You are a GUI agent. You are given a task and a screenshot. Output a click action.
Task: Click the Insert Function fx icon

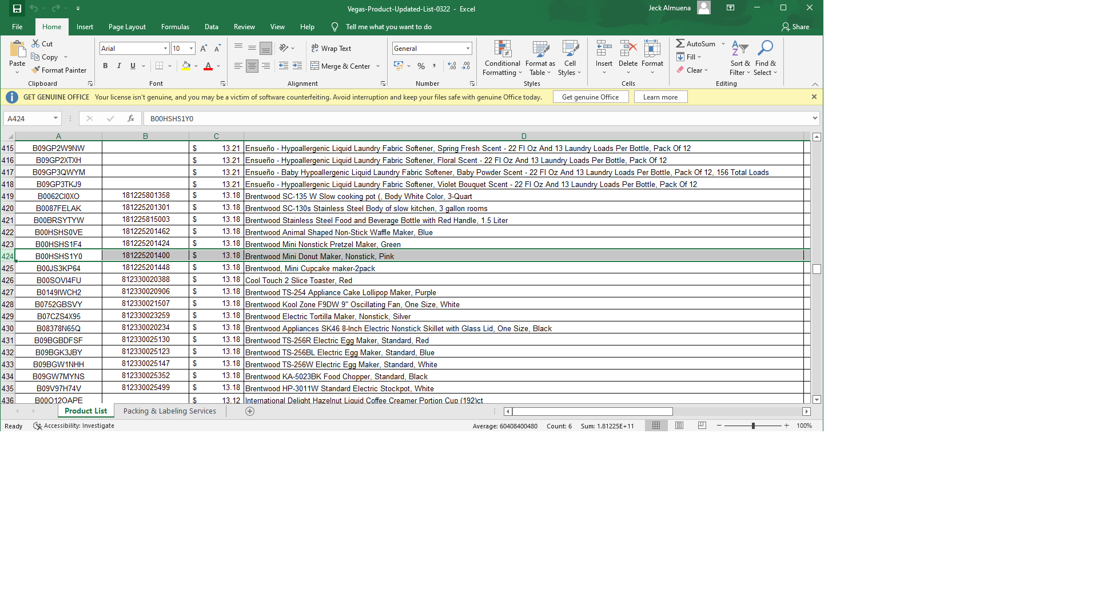point(131,118)
